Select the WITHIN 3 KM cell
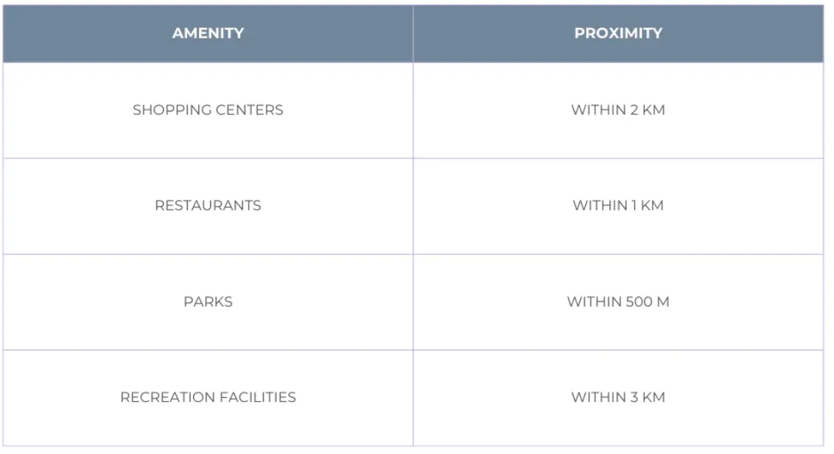834x454 pixels. pyautogui.click(x=618, y=397)
